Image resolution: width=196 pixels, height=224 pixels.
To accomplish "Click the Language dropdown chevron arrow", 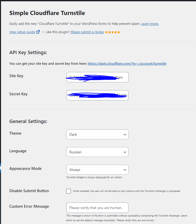I will (125, 152).
